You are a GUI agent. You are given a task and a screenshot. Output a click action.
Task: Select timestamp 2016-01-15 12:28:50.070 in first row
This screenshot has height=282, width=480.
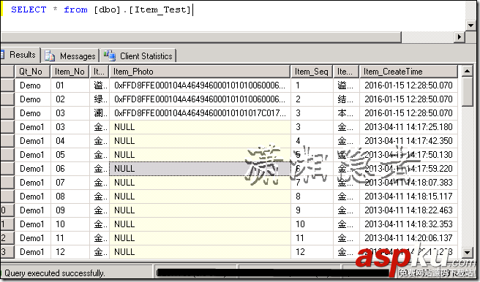pos(408,85)
